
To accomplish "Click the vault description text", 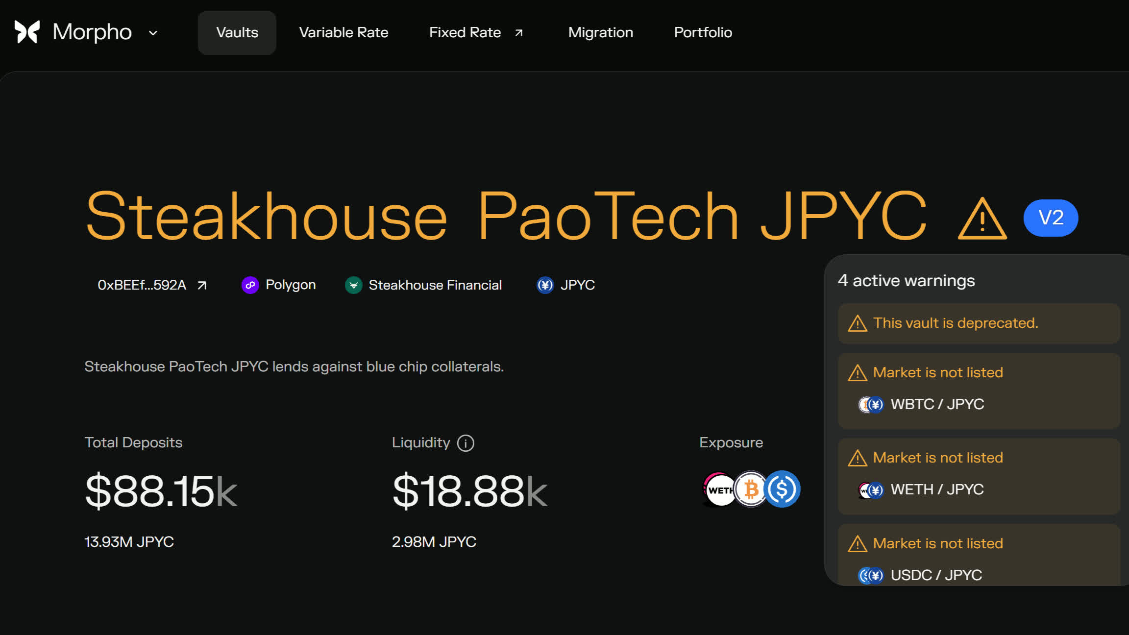I will point(294,366).
